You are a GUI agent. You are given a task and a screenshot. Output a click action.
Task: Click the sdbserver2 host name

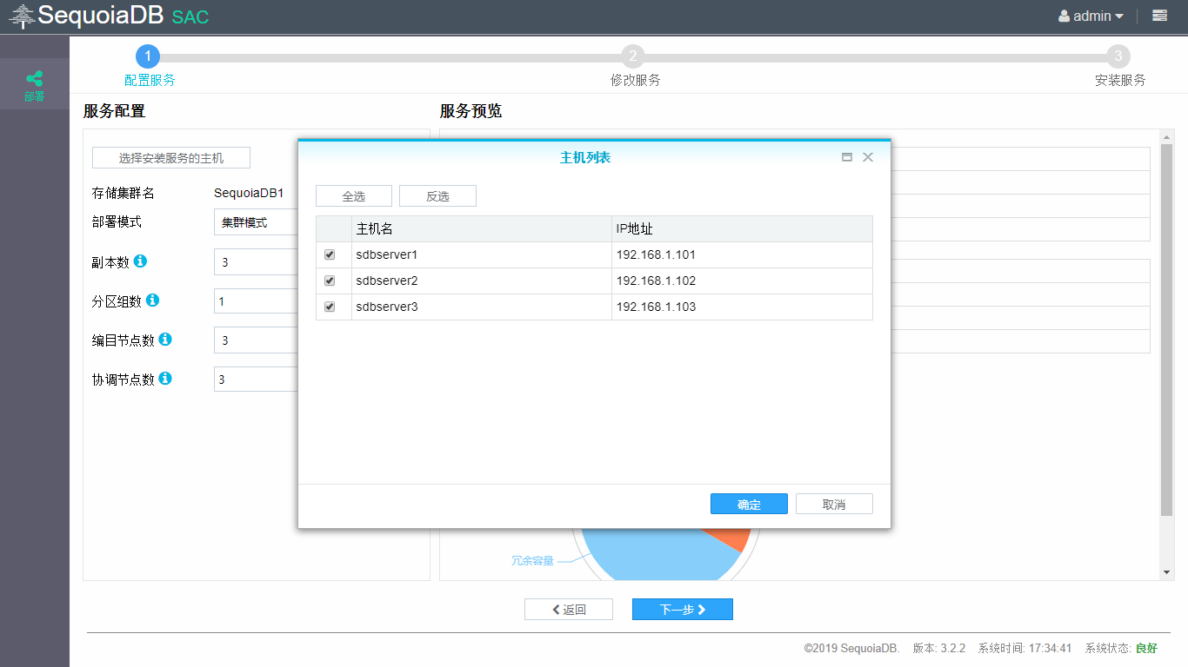click(387, 281)
